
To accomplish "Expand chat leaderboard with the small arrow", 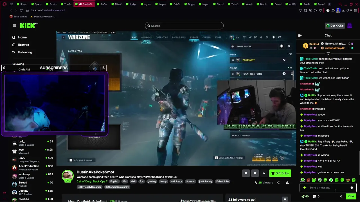I will pyautogui.click(x=328, y=53).
